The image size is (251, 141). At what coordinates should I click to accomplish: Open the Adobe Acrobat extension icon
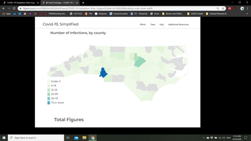[x=235, y=8]
